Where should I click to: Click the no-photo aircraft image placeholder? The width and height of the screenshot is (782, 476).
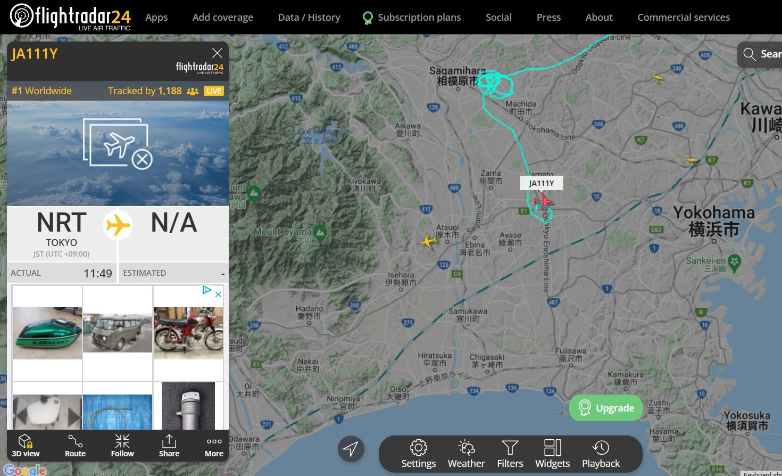pyautogui.click(x=118, y=144)
